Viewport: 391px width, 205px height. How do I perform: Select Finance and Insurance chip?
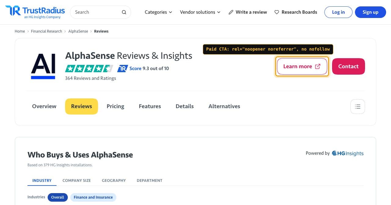click(93, 197)
